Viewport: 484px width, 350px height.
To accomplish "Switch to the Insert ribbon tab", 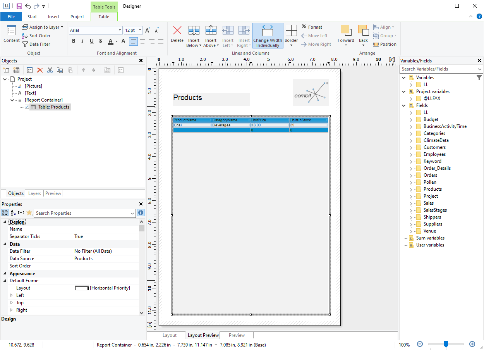I will tap(54, 17).
